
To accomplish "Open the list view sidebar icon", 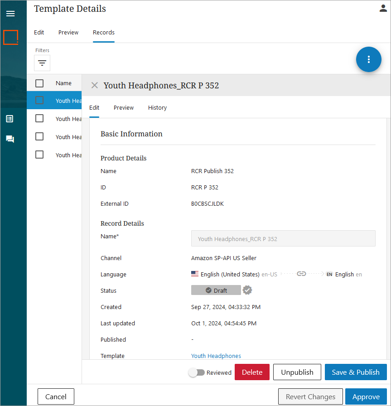I will [10, 119].
